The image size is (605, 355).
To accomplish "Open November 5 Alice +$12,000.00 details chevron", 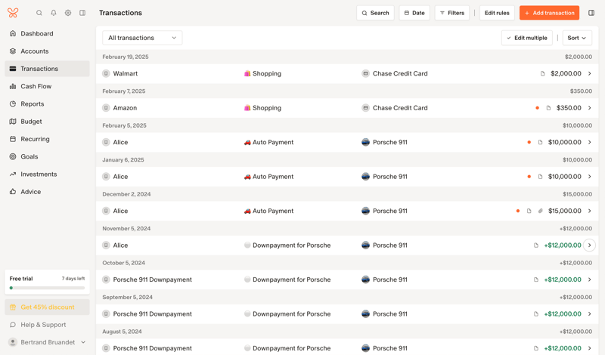I will pos(590,245).
